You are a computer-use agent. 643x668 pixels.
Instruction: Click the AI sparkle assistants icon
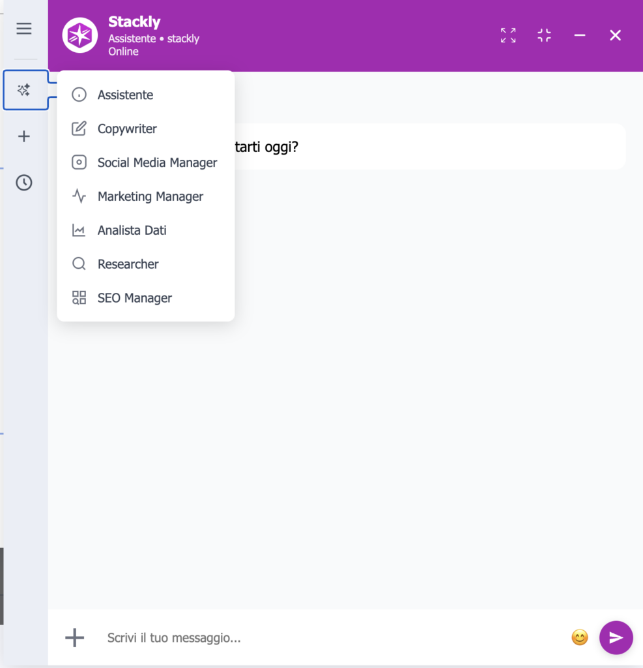pos(24,90)
